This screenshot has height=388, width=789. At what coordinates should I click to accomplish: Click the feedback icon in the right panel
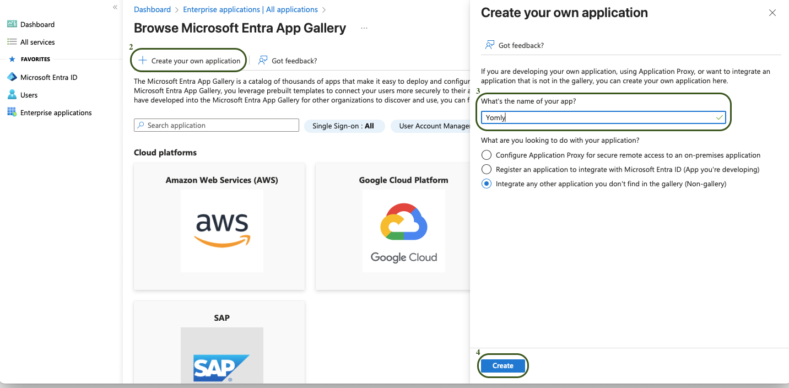(x=489, y=45)
